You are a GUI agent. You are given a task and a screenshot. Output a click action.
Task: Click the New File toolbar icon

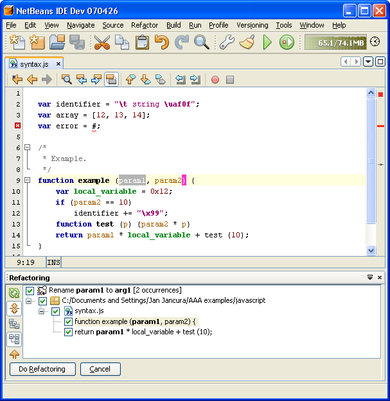click(x=17, y=42)
